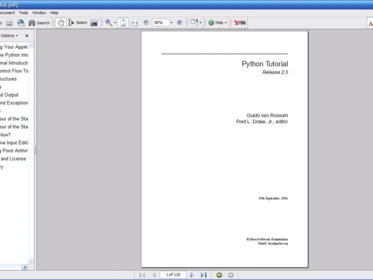
Task: Open zoom tool dropdown arrow
Action: (115, 23)
